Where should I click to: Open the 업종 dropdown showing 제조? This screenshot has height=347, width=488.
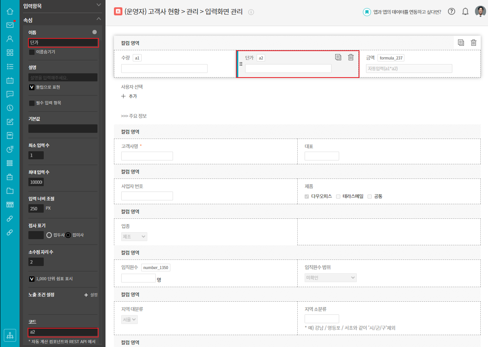pos(134,236)
